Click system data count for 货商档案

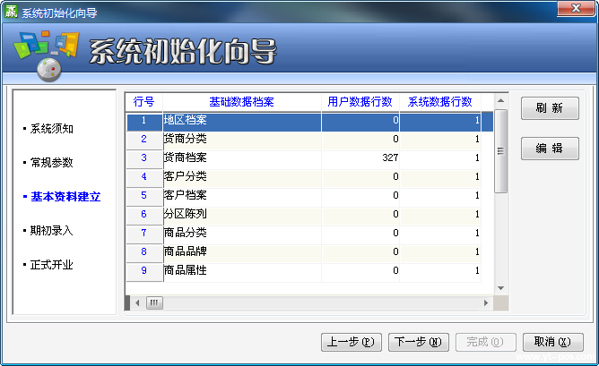click(x=440, y=159)
